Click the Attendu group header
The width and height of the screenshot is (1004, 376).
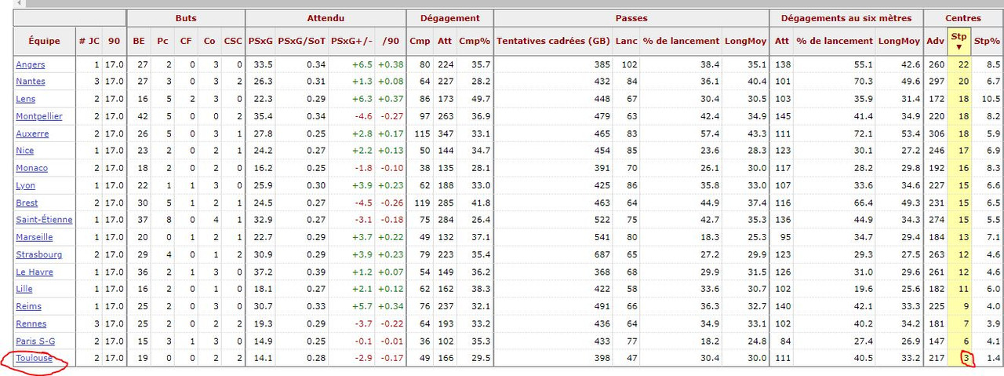point(326,17)
